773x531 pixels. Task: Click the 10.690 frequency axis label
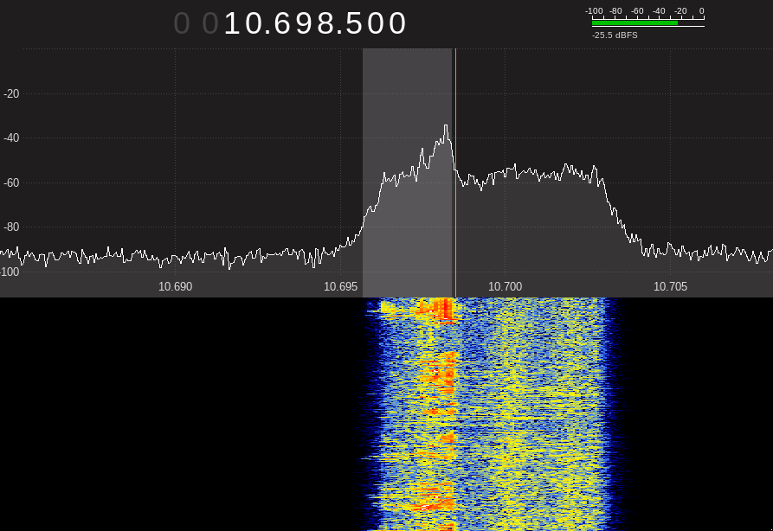tap(176, 286)
